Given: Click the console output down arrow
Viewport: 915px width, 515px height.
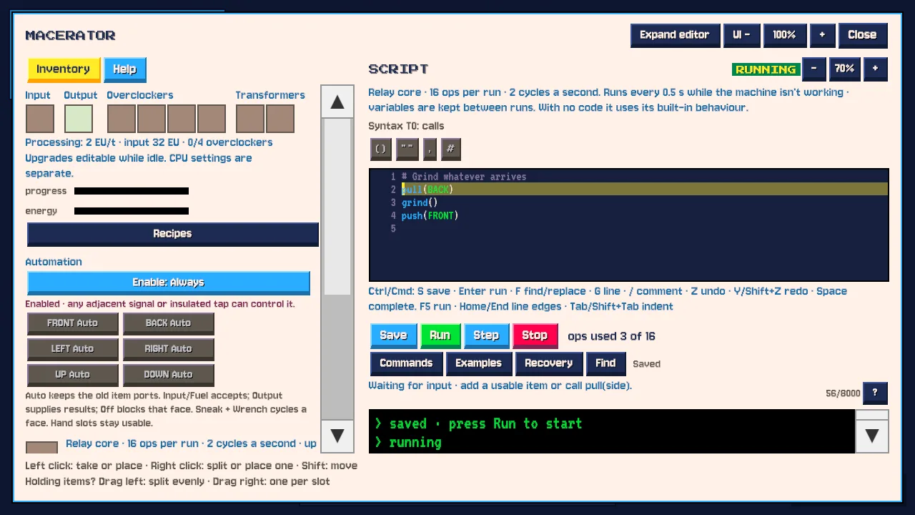Looking at the screenshot, I should pos(872,436).
